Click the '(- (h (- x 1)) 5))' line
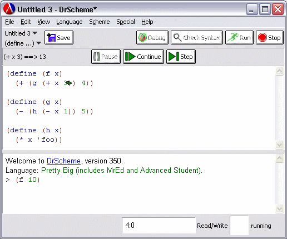This screenshot has height=239, width=287. tap(55, 111)
